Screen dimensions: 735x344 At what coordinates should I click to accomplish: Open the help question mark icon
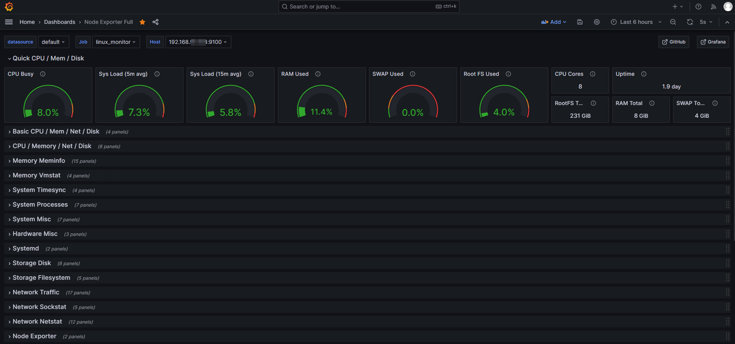(x=698, y=7)
